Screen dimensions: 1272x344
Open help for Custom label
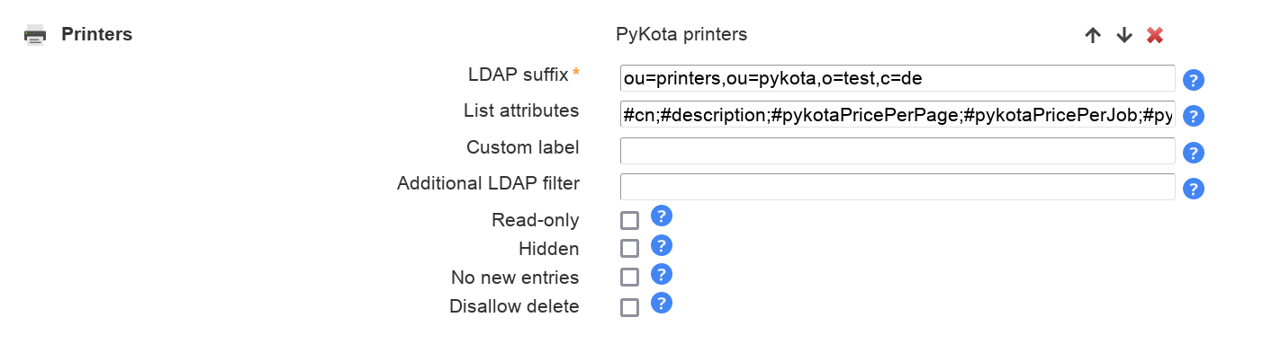[x=1194, y=152]
